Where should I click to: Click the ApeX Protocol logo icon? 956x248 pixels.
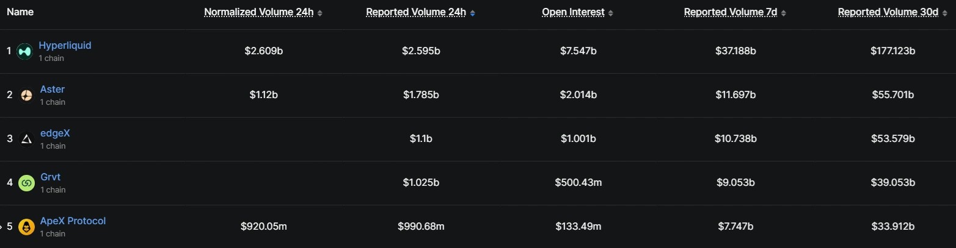tap(26, 227)
